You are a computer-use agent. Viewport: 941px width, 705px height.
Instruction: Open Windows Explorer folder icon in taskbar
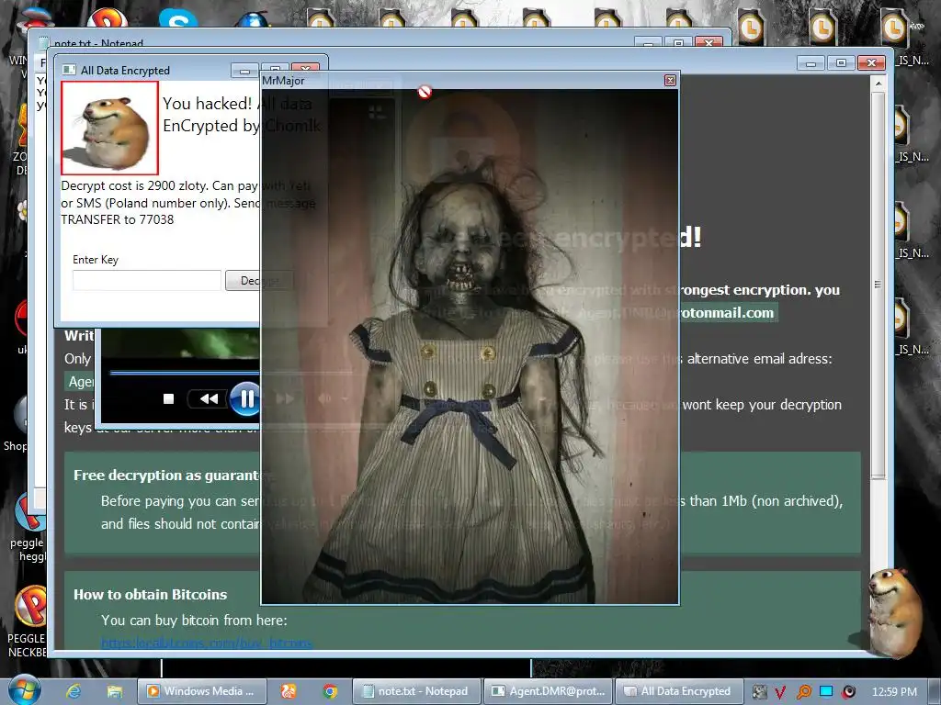(x=115, y=691)
